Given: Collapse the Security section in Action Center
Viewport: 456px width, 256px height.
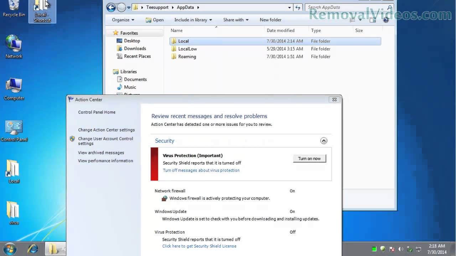Looking at the screenshot, I should tap(323, 141).
